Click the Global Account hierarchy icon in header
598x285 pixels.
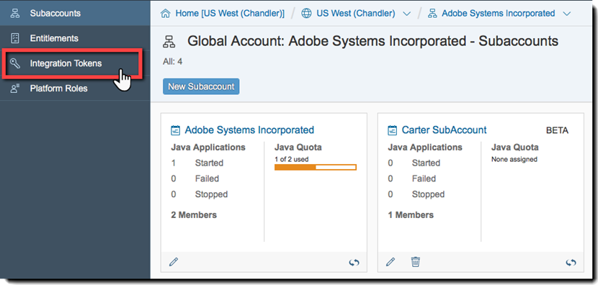click(x=169, y=42)
